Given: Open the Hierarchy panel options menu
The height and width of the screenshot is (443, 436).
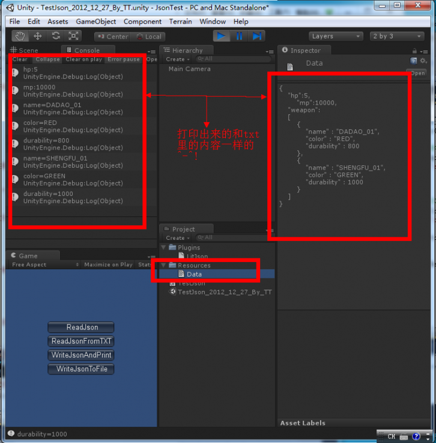Looking at the screenshot, I should [270, 52].
